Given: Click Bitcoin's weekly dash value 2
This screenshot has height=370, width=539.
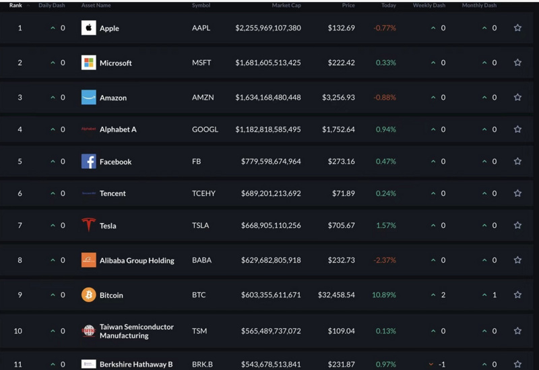Looking at the screenshot, I should click(x=443, y=295).
